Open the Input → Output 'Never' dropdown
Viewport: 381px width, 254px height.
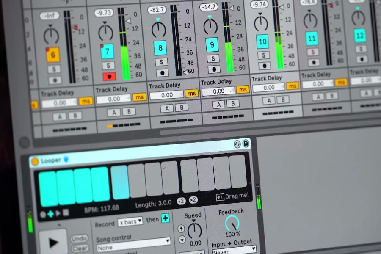pyautogui.click(x=234, y=250)
